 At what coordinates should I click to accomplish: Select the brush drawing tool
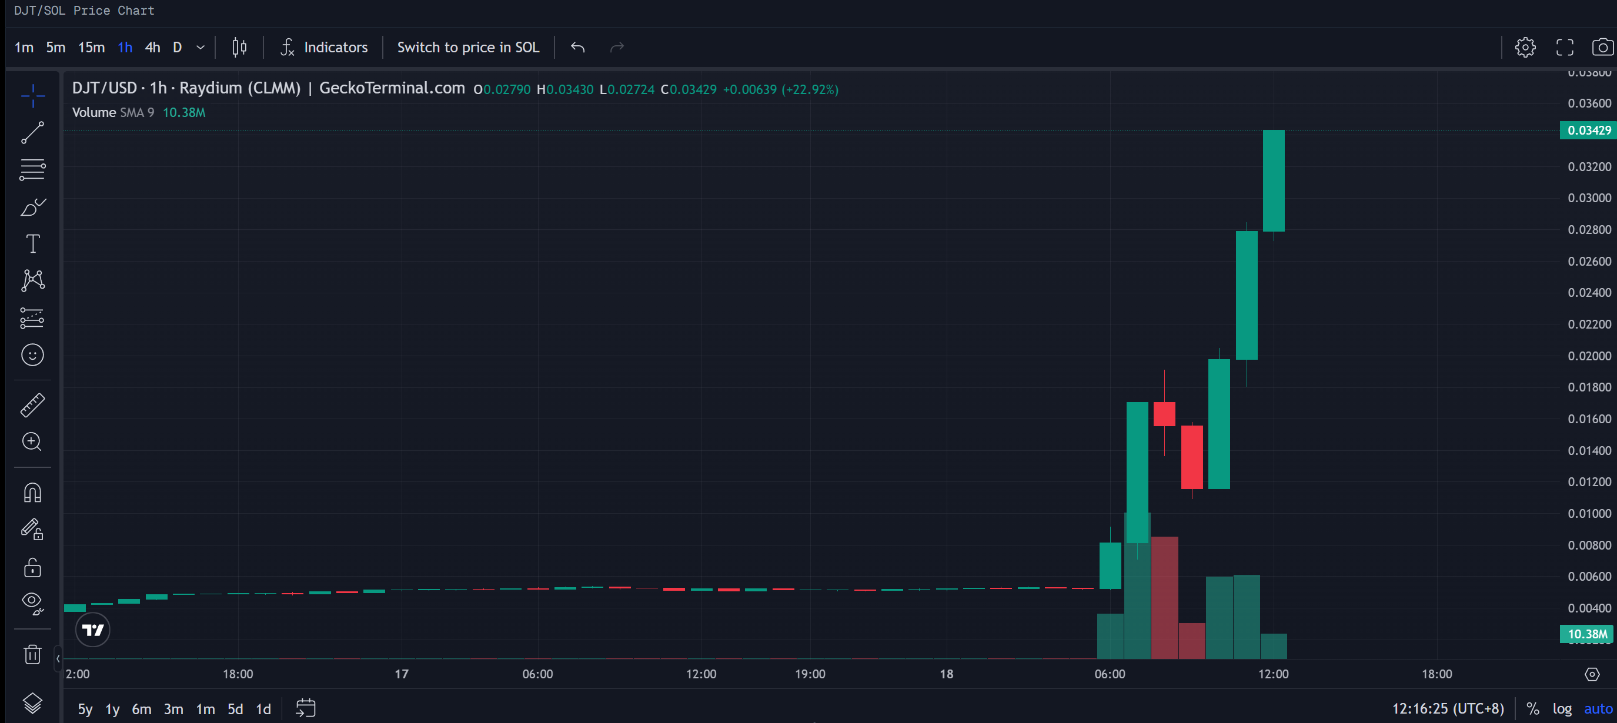click(33, 206)
